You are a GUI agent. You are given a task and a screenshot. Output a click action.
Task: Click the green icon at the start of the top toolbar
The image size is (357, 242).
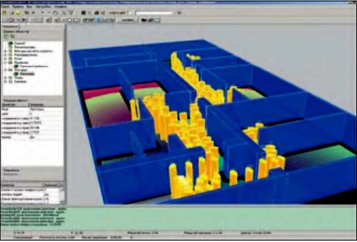pyautogui.click(x=4, y=13)
